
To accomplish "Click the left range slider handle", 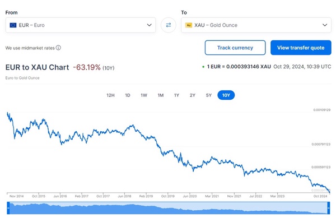I will 8,208.
